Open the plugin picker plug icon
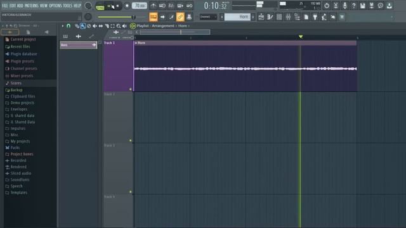 coord(315,17)
